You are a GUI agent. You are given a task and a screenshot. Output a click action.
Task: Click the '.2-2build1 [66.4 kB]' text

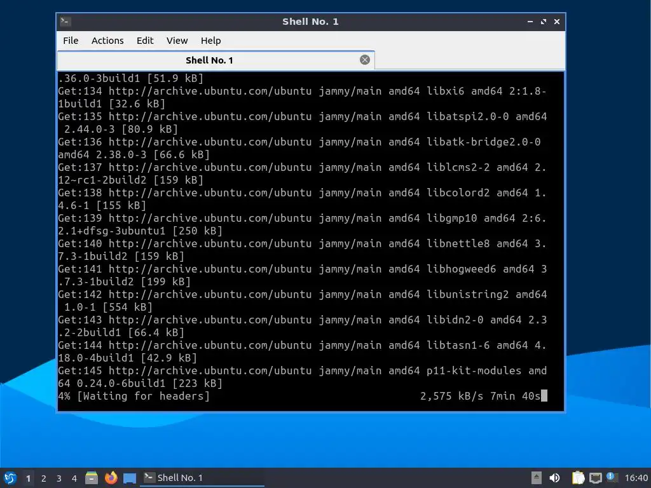(121, 332)
